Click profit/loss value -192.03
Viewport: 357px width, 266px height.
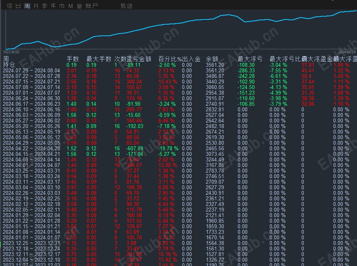coord(135,126)
